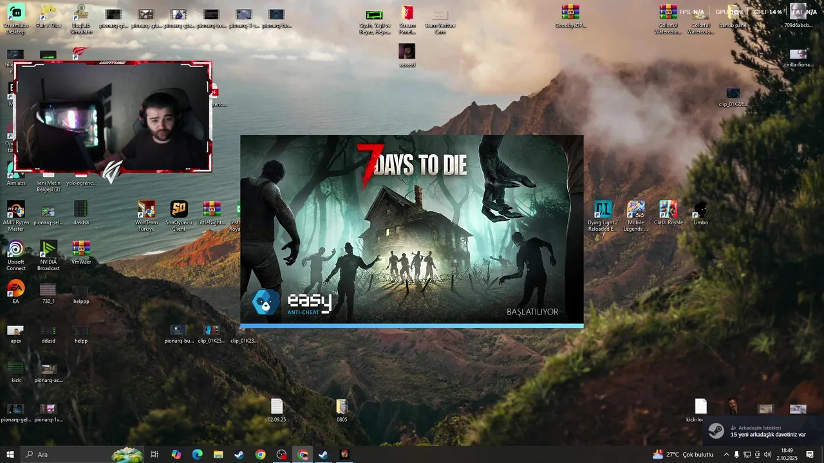
Task: Open NVIDIA Broadcast shortcut
Action: point(48,255)
